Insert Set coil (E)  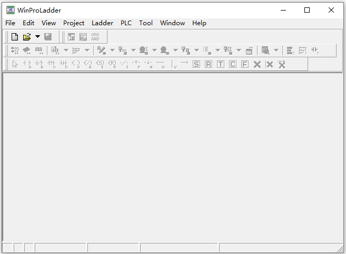[x=100, y=64]
